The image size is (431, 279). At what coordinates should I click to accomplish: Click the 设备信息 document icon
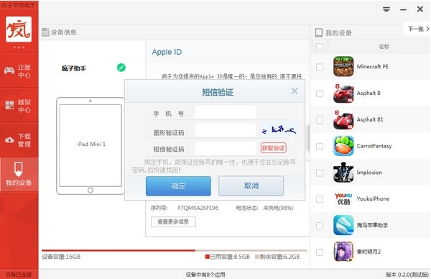(45, 32)
